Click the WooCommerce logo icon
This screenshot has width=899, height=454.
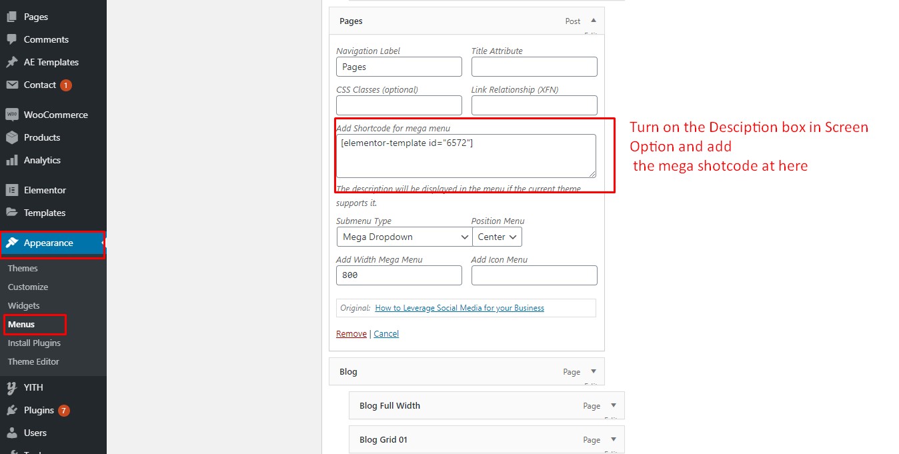(x=11, y=115)
